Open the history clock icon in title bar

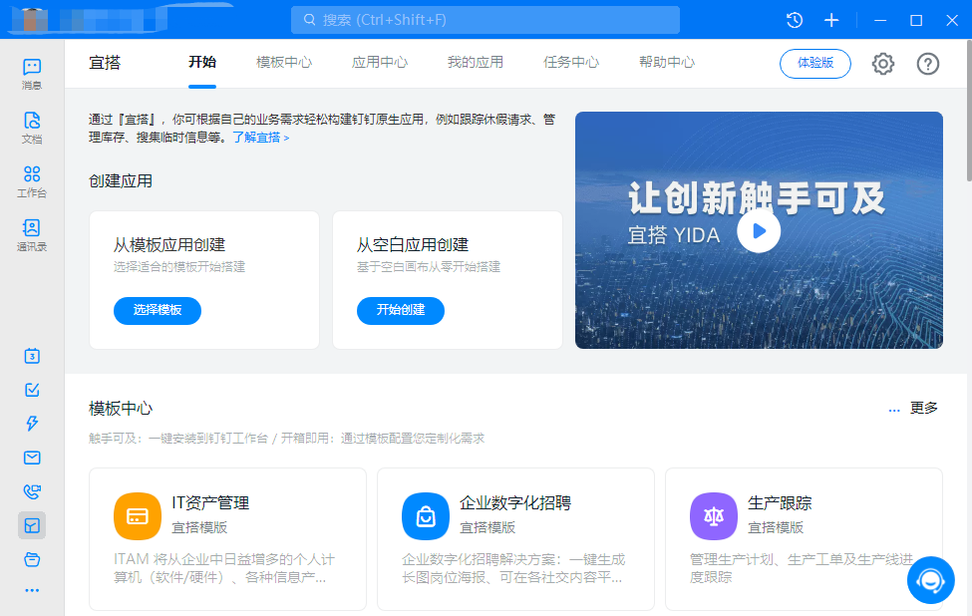[795, 20]
